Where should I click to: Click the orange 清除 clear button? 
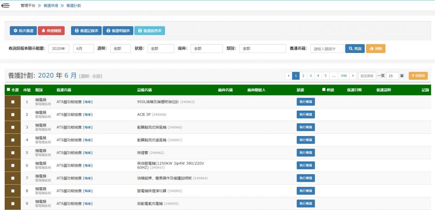pyautogui.click(x=376, y=49)
